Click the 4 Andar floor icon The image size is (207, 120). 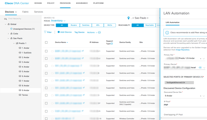tap(20, 67)
